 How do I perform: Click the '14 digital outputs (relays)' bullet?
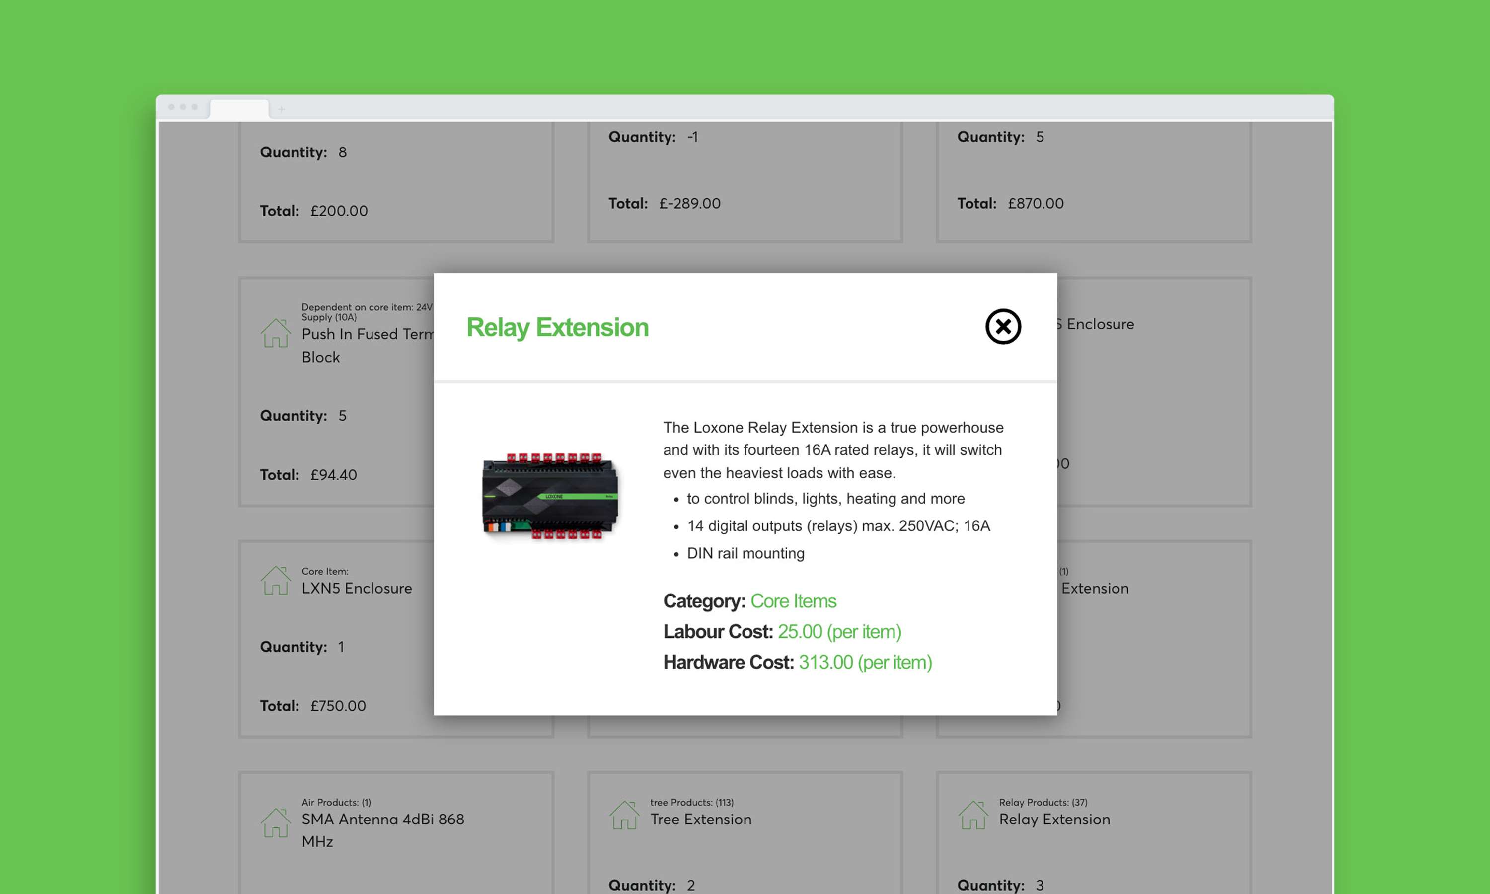click(838, 526)
